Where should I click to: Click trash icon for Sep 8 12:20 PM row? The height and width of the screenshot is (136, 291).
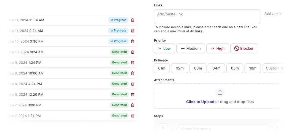click(132, 95)
